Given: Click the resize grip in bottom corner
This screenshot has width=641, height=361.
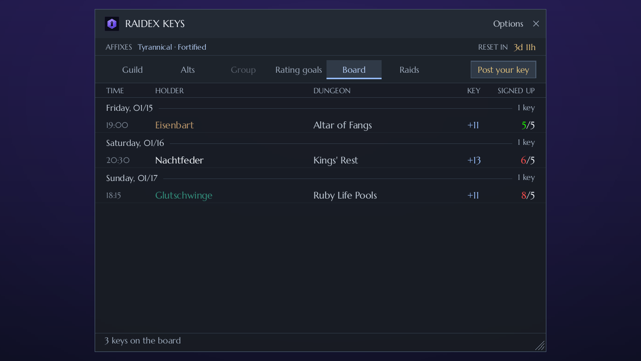Looking at the screenshot, I should [x=540, y=345].
